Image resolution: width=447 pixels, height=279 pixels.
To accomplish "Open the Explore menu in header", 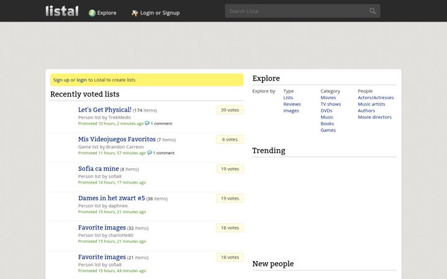I will click(x=107, y=13).
